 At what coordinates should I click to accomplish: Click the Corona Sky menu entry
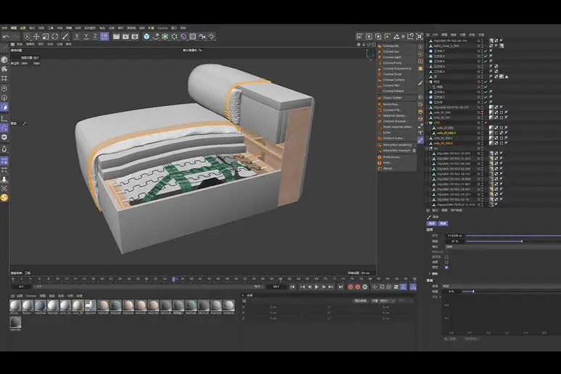tap(391, 46)
